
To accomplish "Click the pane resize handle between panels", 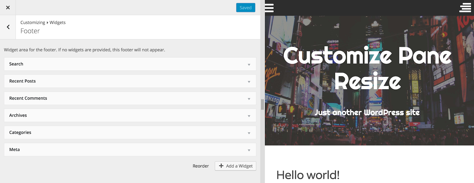I will 262,104.
